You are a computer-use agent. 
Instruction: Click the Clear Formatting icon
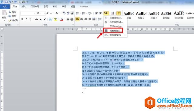tap(64, 13)
